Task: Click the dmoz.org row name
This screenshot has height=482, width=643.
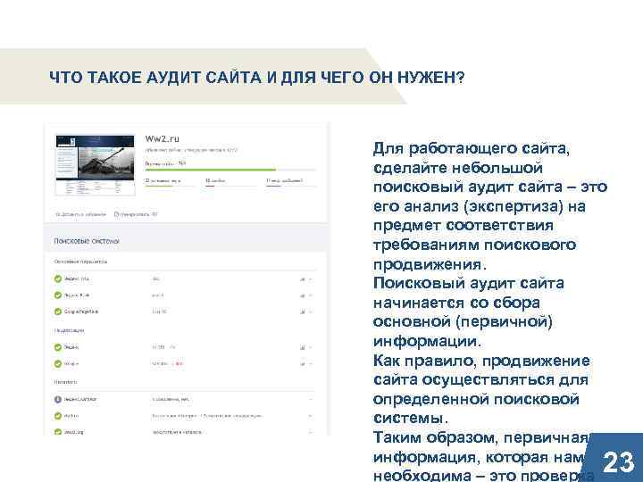Action: point(74,432)
